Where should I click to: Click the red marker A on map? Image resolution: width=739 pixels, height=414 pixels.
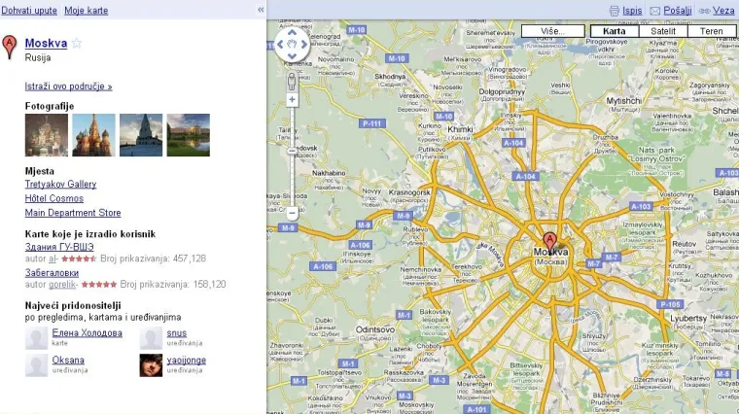549,241
